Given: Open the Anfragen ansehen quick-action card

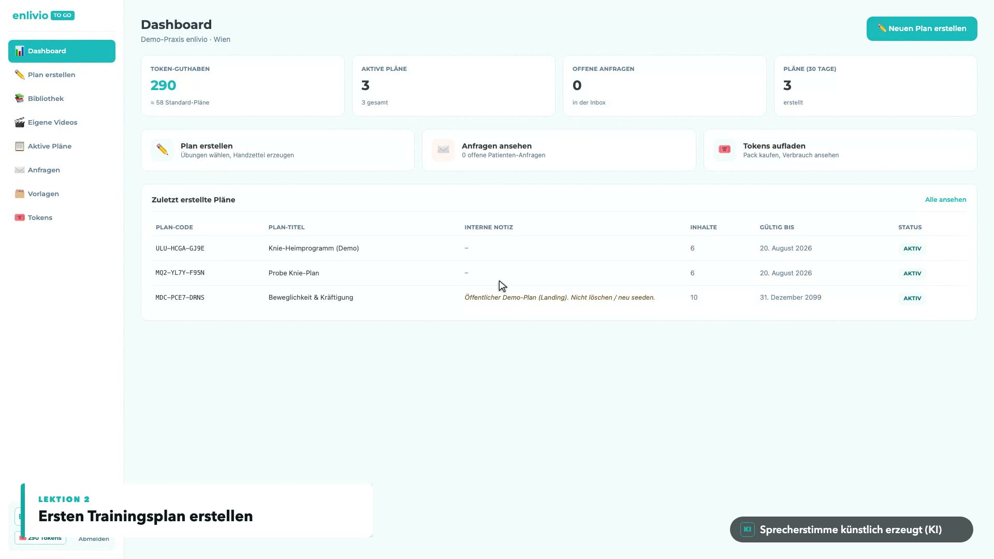Looking at the screenshot, I should (559, 150).
